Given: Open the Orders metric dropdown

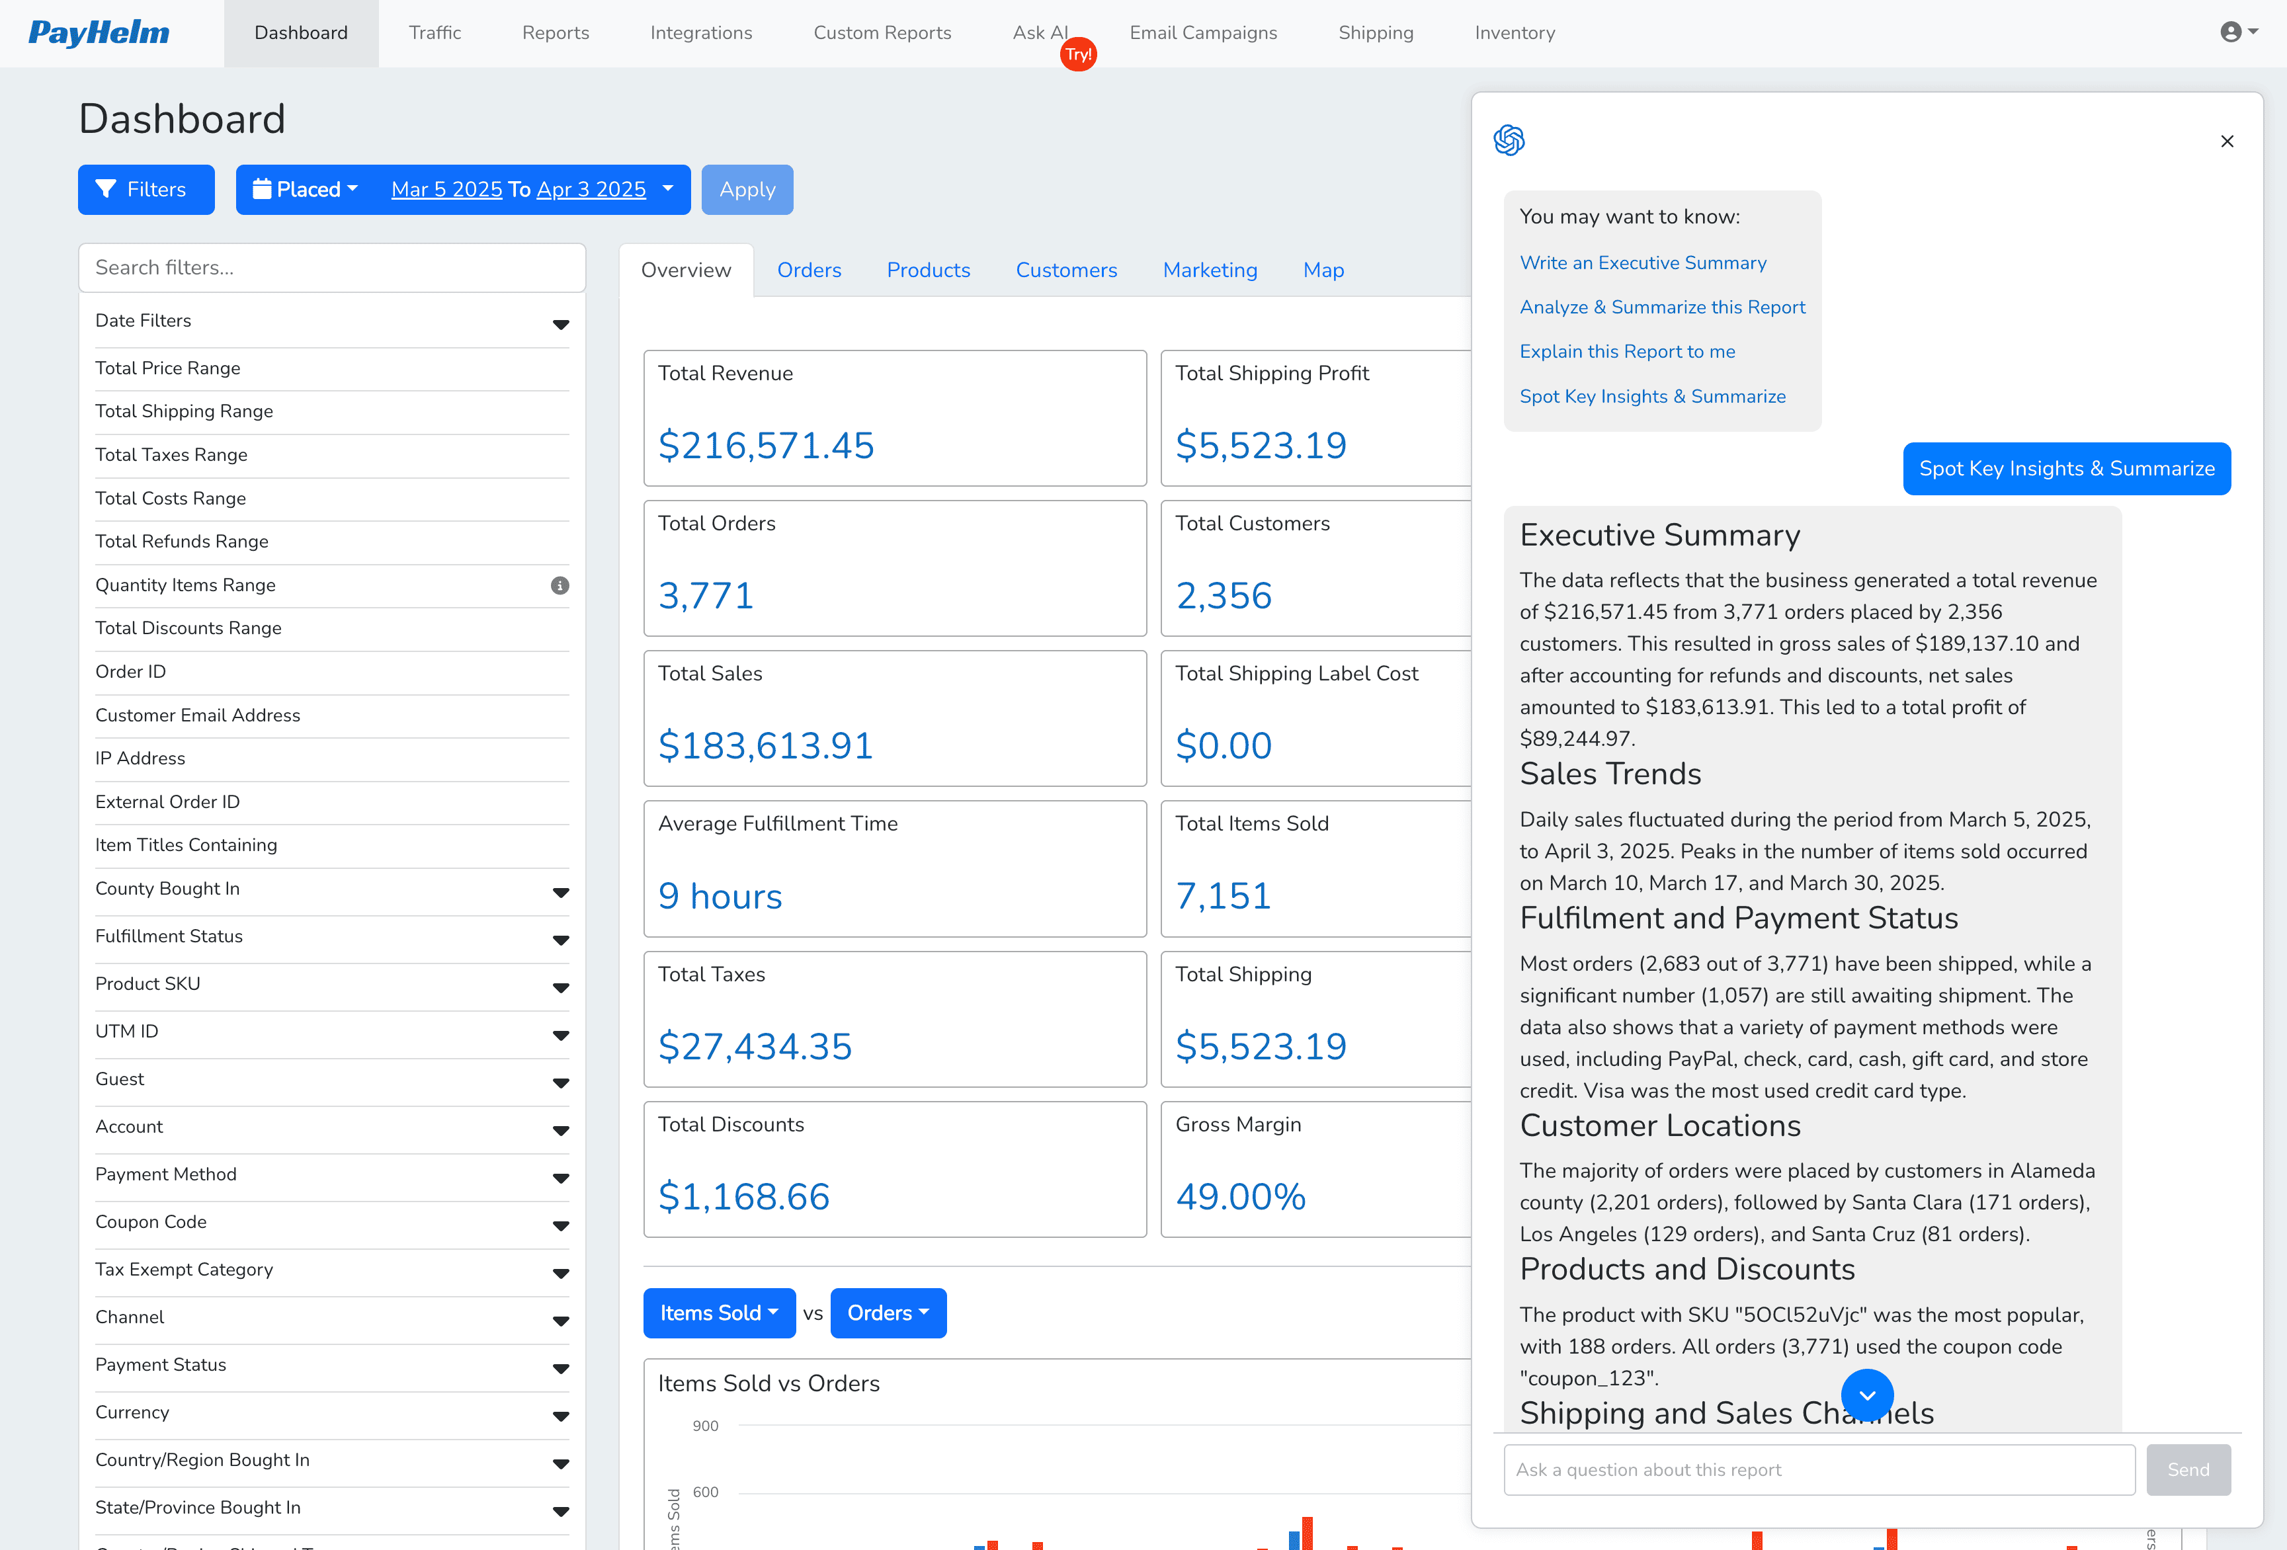Looking at the screenshot, I should click(x=888, y=1313).
